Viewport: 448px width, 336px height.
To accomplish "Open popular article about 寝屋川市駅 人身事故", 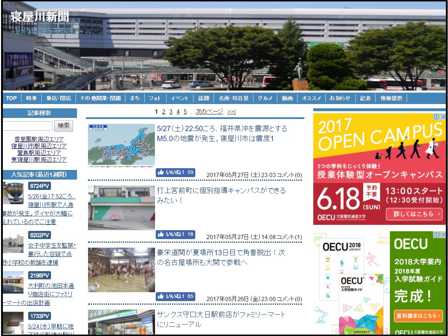I will (38, 209).
